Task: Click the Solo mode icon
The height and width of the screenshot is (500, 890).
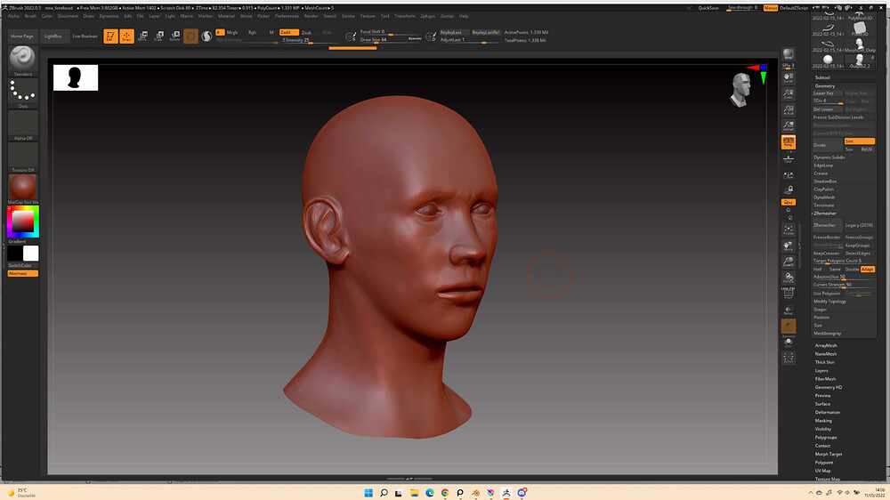Action: point(789,342)
